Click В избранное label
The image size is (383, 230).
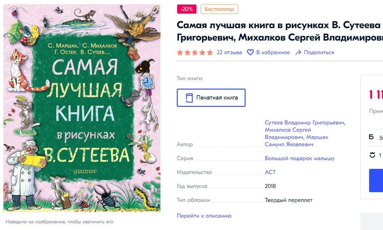pyautogui.click(x=273, y=52)
